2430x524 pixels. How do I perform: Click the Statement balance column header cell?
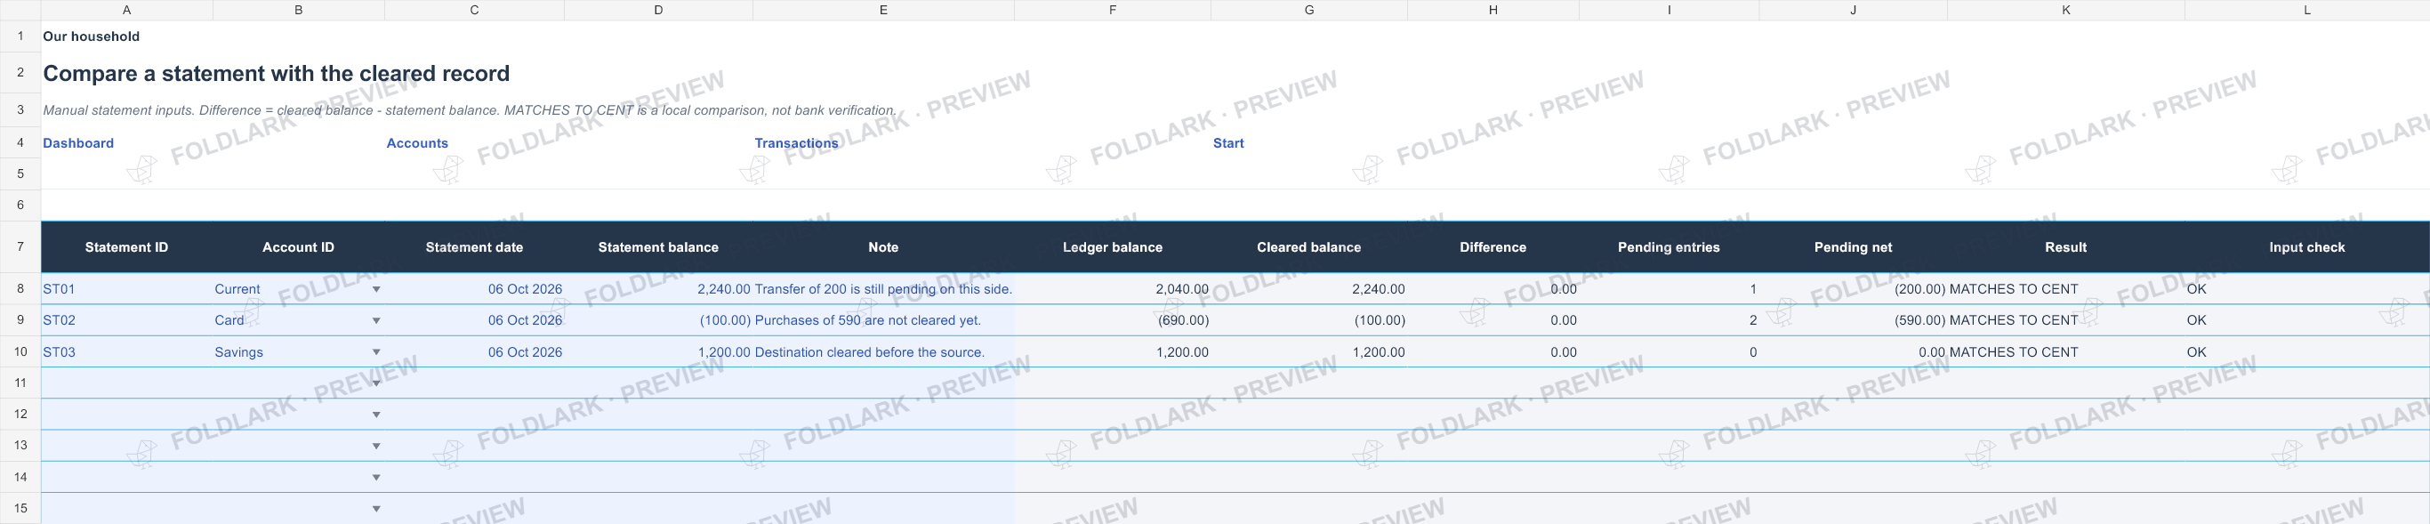click(658, 247)
